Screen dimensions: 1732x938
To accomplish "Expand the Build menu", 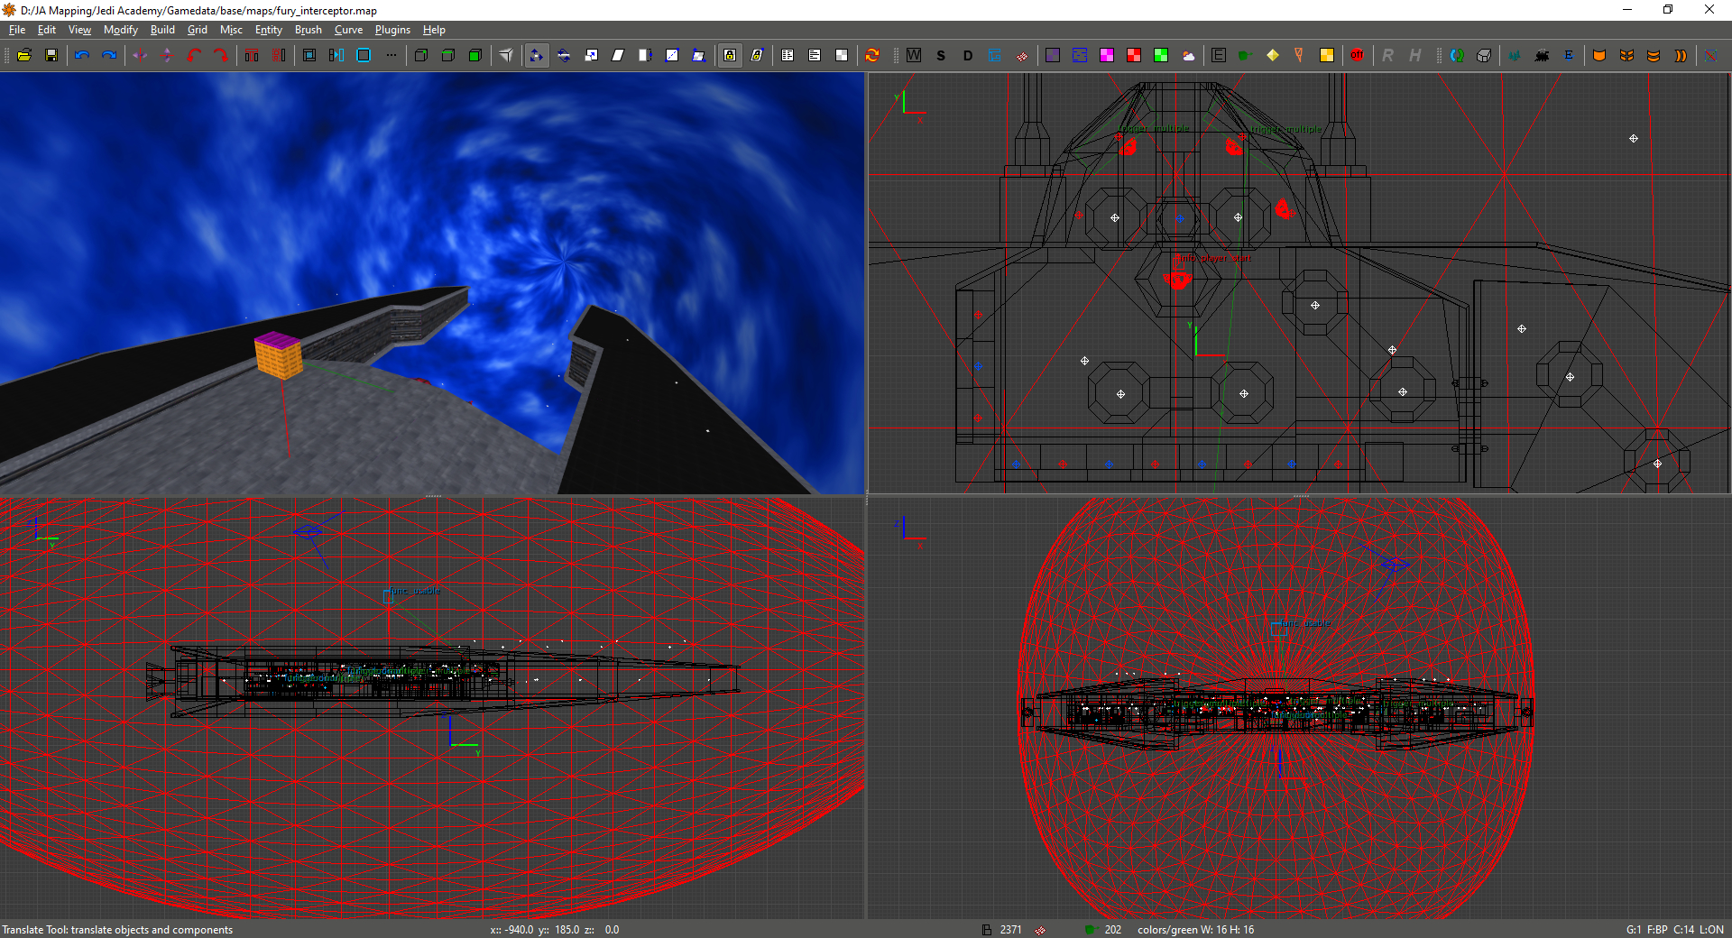I will point(162,30).
